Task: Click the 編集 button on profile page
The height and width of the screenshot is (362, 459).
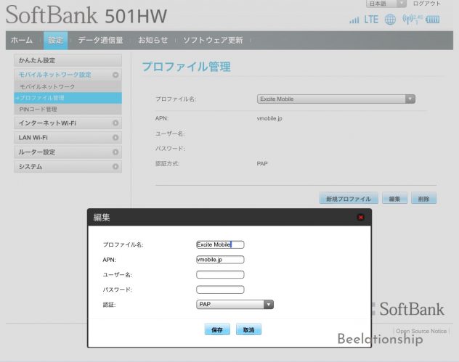Action: pos(394,199)
